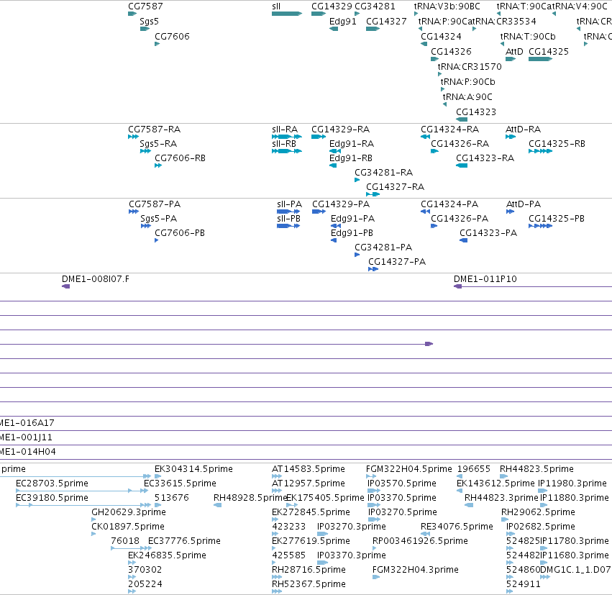Open the tRNA:T:90Cb label

coord(528,36)
